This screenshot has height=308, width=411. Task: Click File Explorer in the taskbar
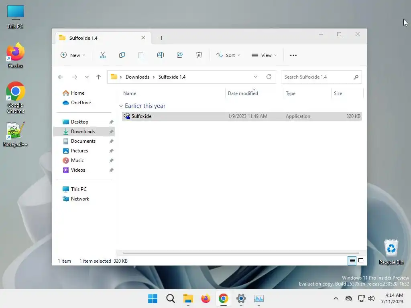click(188, 298)
